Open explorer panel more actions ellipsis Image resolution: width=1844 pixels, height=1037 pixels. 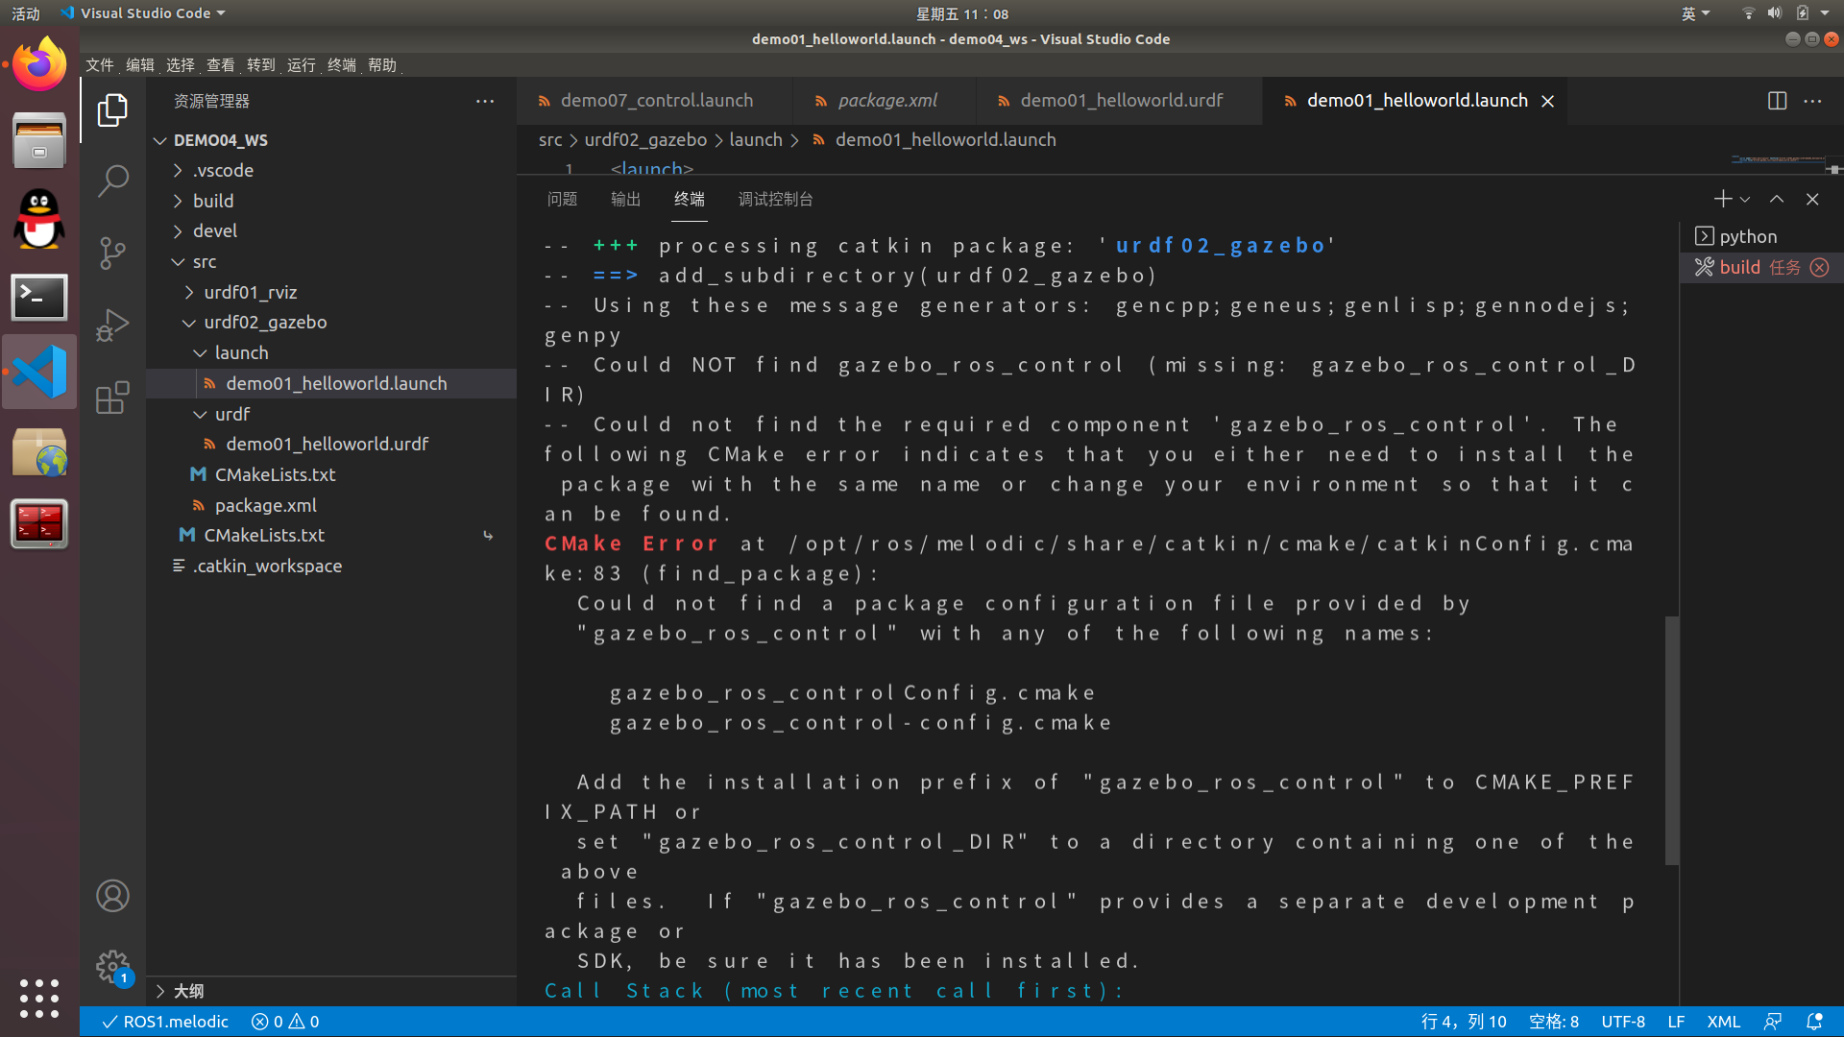485,101
